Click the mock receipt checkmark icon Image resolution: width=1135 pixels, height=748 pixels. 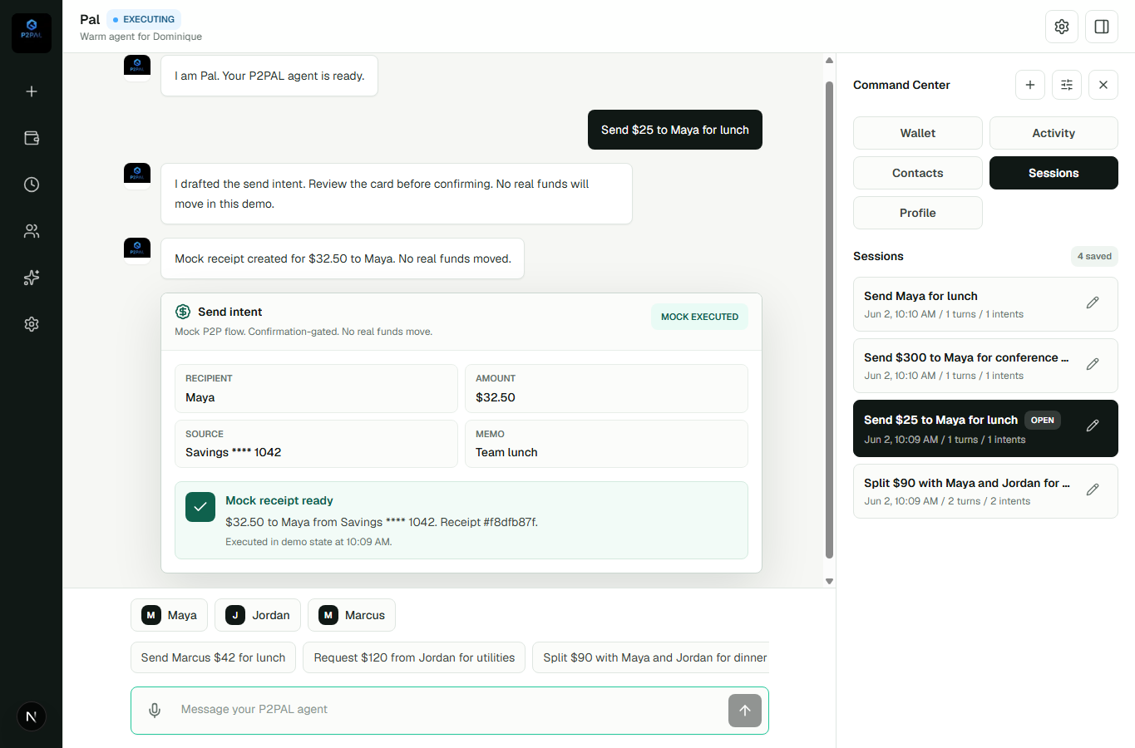point(200,507)
